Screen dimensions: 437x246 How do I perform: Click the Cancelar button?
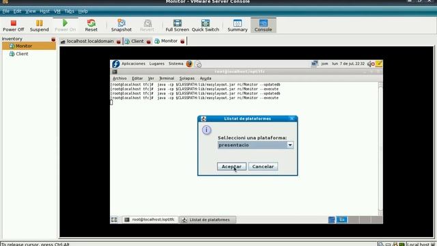coord(263,167)
